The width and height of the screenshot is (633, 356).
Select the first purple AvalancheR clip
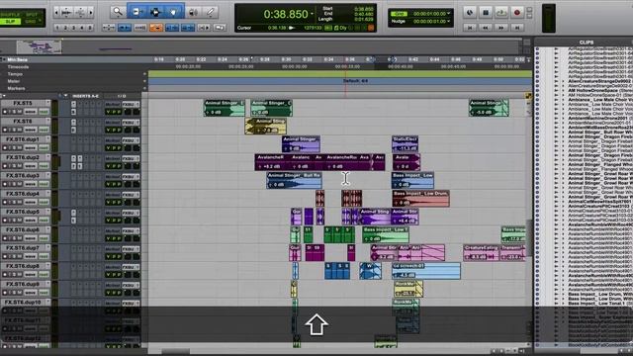point(273,162)
